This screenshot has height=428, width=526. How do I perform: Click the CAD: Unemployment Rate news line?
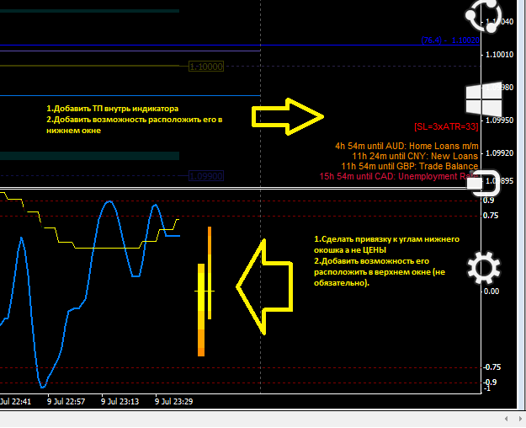tap(399, 176)
